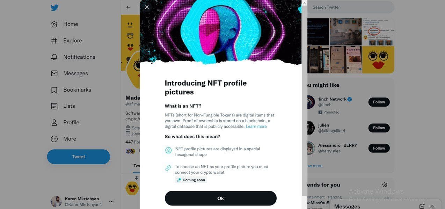Open Trends for you settings gear

[385, 185]
